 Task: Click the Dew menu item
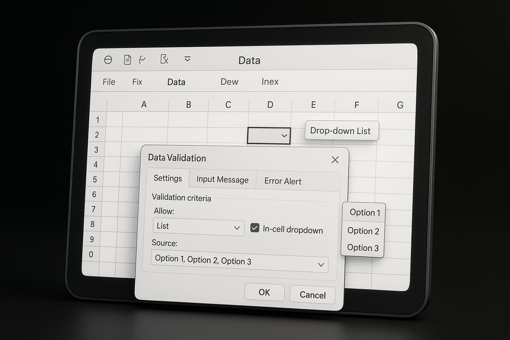(229, 82)
